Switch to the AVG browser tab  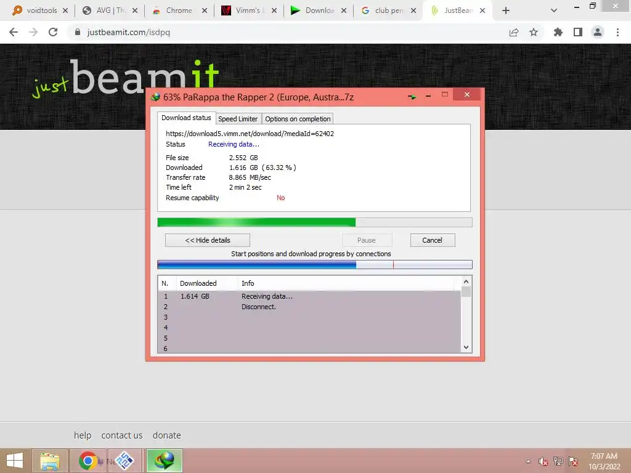pyautogui.click(x=110, y=10)
